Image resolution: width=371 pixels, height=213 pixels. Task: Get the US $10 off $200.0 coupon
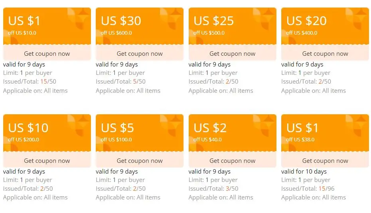tap(47, 160)
